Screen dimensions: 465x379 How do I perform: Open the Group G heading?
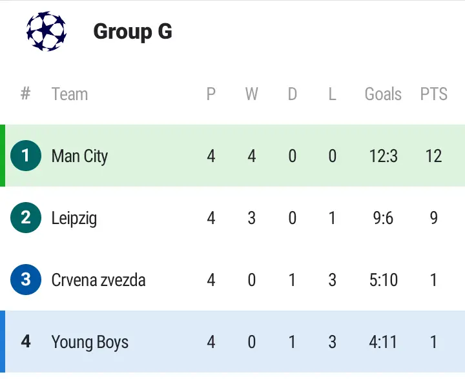coord(132,31)
